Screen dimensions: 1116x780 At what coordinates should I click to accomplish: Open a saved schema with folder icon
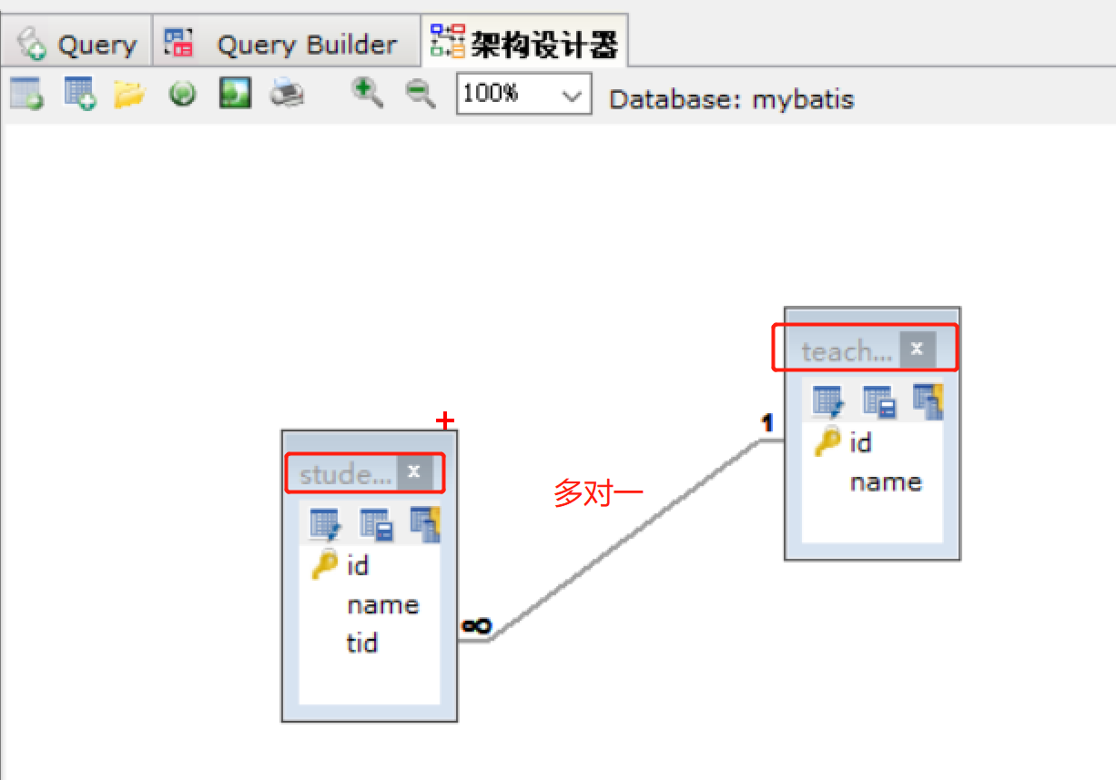129,94
